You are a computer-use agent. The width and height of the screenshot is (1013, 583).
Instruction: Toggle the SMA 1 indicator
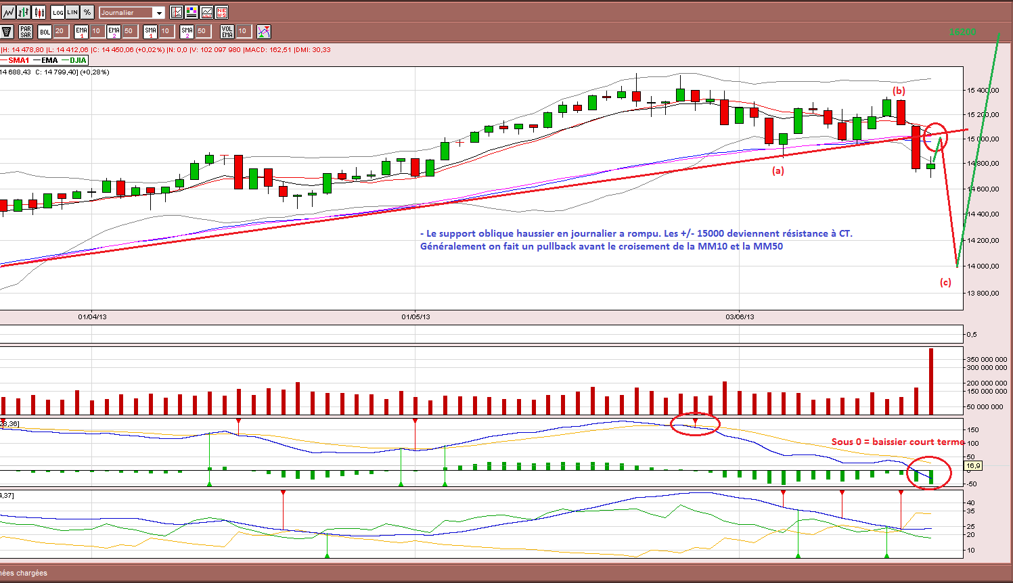coord(150,31)
